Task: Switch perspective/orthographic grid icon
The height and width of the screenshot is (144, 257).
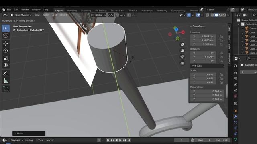Action: click(182, 63)
